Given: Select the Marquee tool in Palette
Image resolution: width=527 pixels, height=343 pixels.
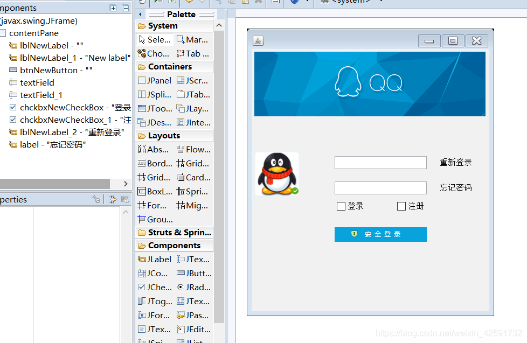Looking at the screenshot, I should point(193,40).
